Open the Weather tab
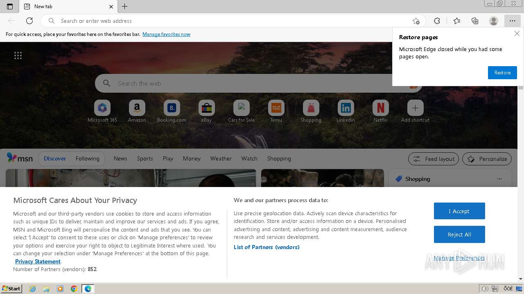This screenshot has width=524, height=294. 221,158
